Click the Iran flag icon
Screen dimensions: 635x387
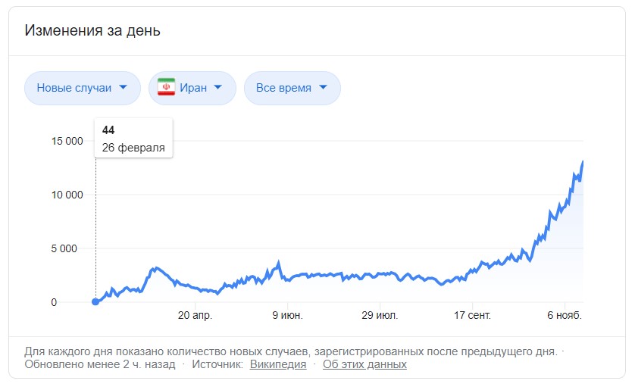click(x=166, y=87)
